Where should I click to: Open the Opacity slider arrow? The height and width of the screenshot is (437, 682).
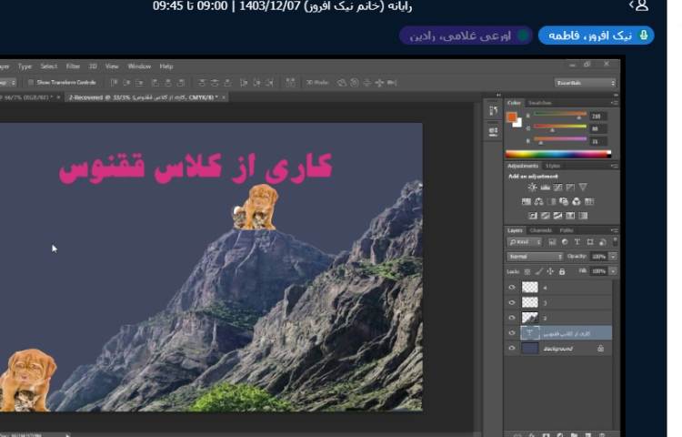(613, 257)
